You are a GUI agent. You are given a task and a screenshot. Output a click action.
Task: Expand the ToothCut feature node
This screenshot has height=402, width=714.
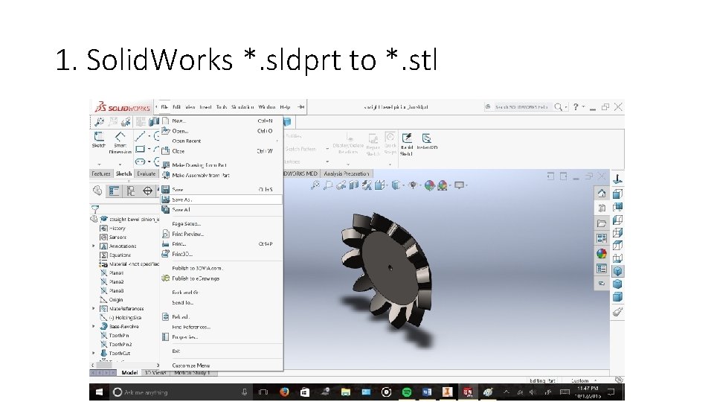click(94, 353)
